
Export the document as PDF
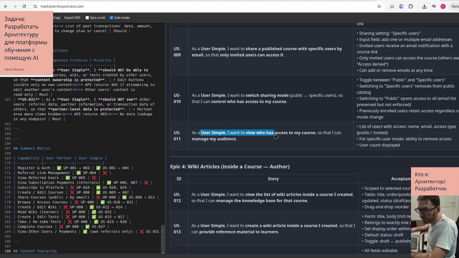coord(72,18)
